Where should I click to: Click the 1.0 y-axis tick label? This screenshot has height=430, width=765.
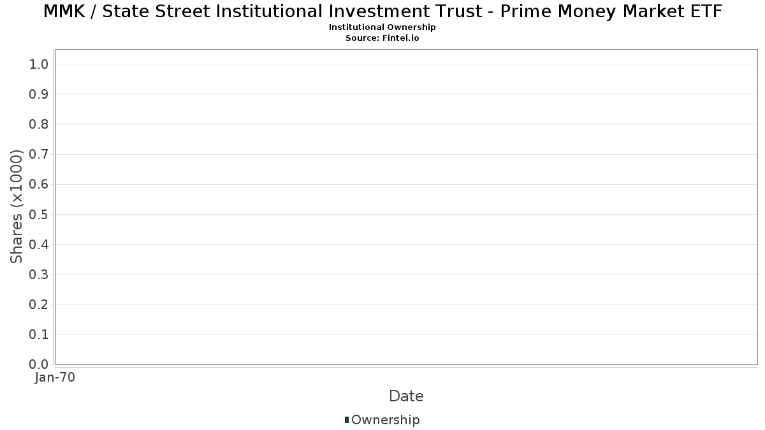[x=39, y=64]
